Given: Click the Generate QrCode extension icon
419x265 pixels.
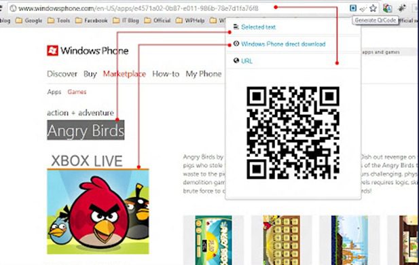Looking at the screenshot, I should point(353,8).
